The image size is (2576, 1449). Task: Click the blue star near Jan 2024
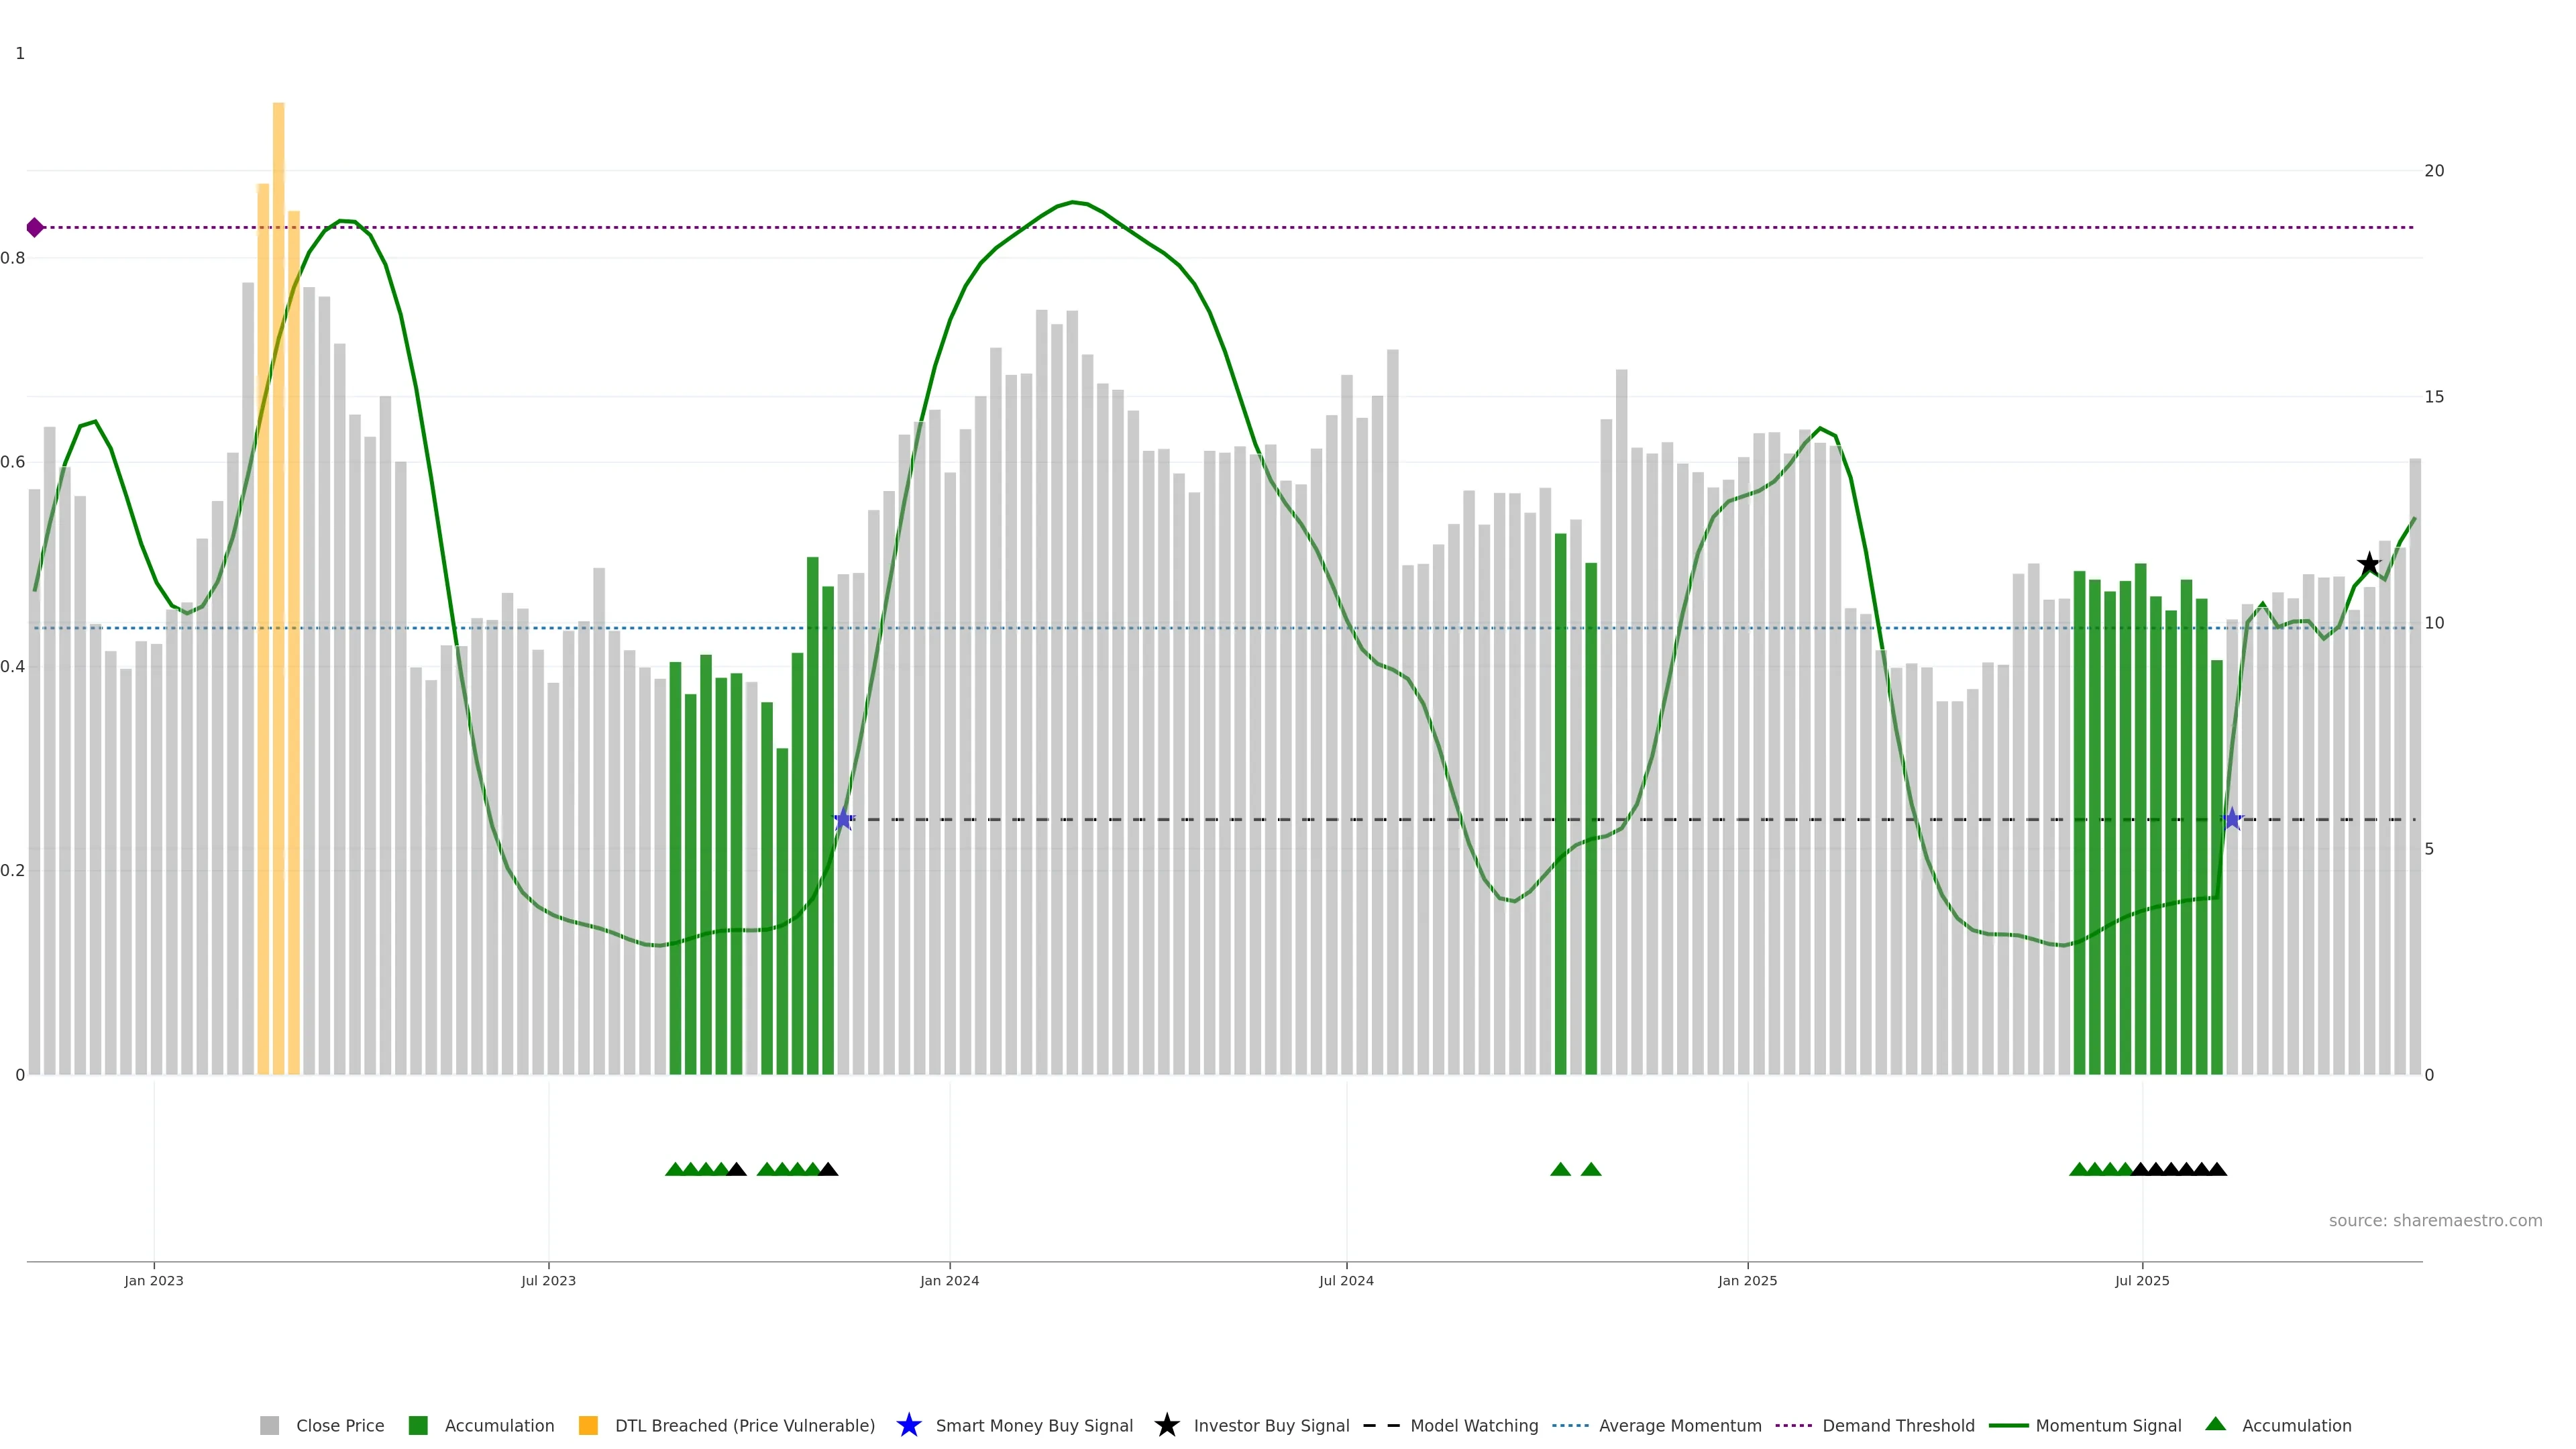point(843,820)
